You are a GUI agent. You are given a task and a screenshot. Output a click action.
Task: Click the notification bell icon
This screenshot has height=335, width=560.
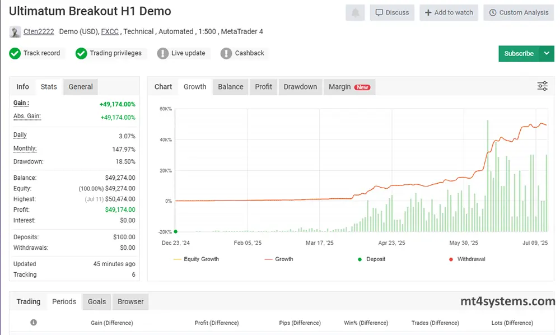(355, 12)
